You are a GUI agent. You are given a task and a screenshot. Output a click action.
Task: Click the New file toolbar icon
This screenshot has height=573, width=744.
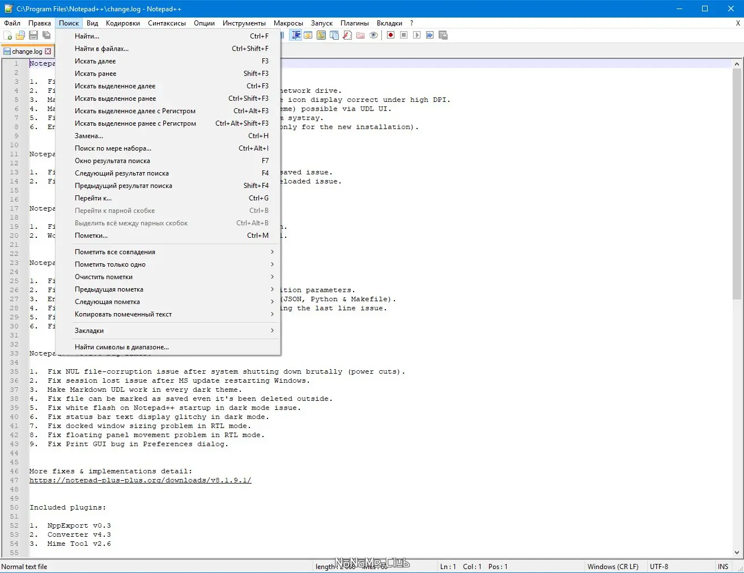[x=8, y=35]
